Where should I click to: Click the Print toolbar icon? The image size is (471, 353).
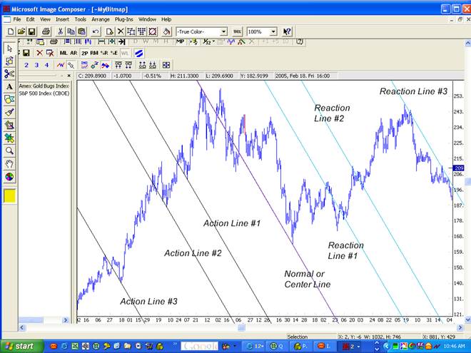coord(46,31)
